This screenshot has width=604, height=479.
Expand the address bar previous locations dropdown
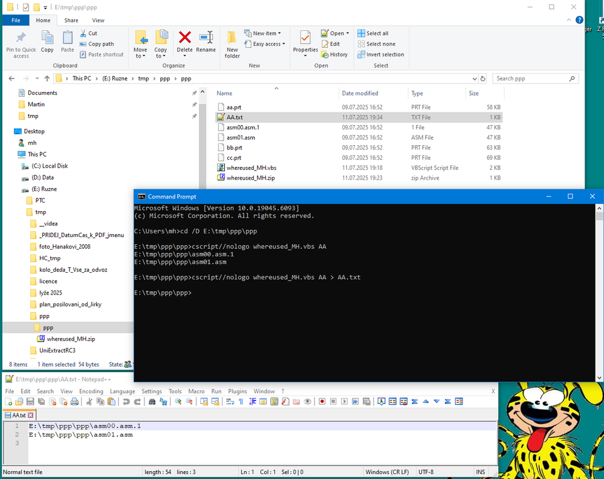pyautogui.click(x=473, y=79)
